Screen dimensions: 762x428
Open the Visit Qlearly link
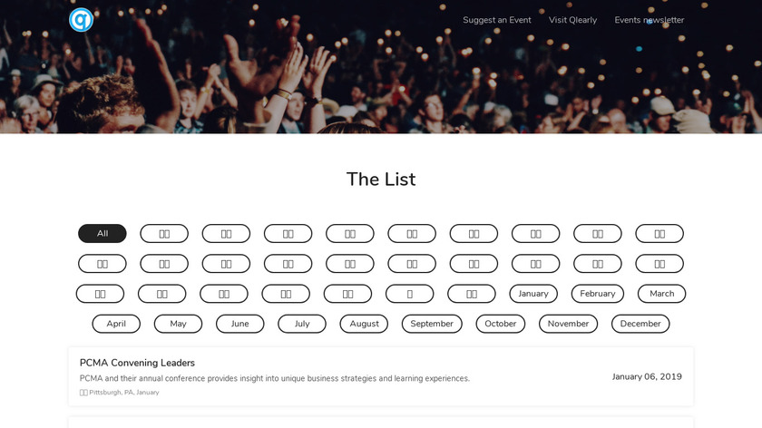[x=572, y=20]
